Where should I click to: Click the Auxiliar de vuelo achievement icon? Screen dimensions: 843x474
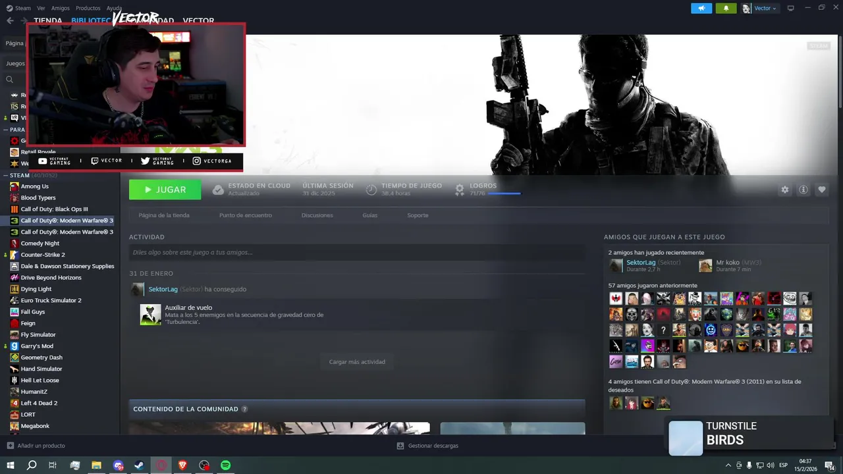click(x=151, y=315)
